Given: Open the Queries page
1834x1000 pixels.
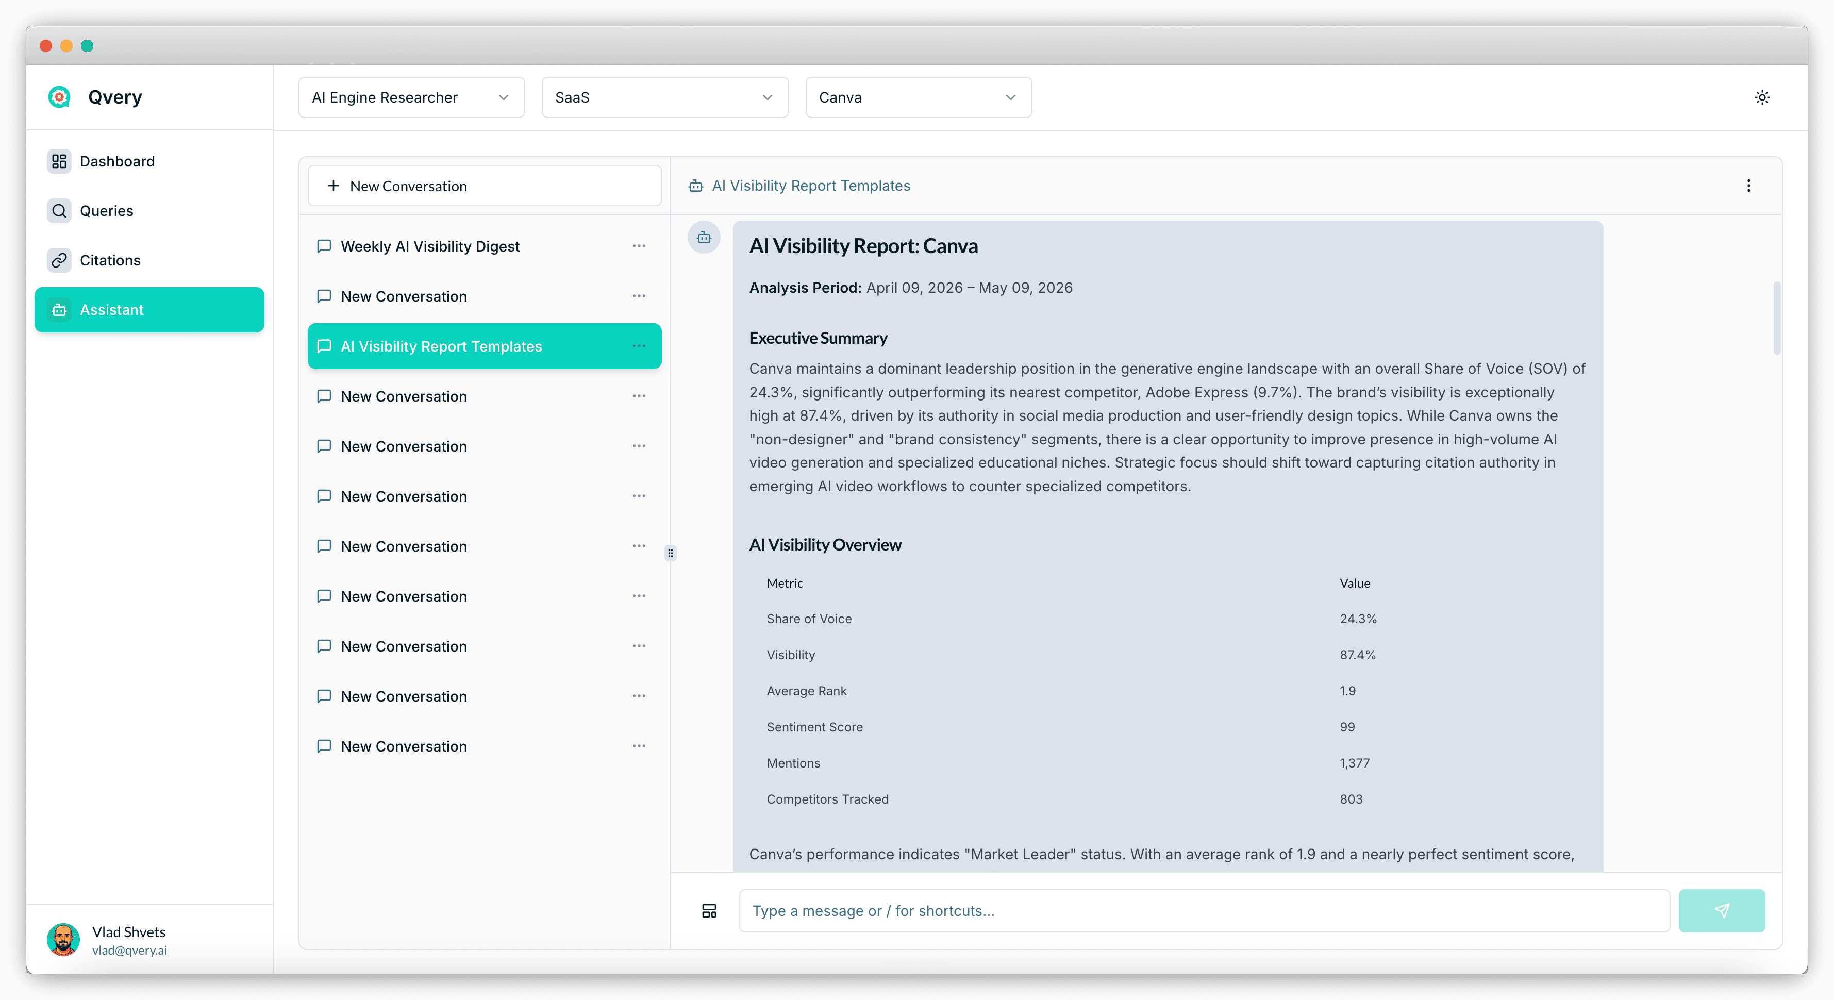Looking at the screenshot, I should point(149,211).
